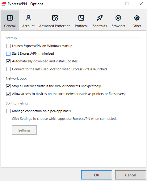Switch to the Advanced Protection tab label
Viewport: 147px width, 181px height.
click(x=55, y=26)
